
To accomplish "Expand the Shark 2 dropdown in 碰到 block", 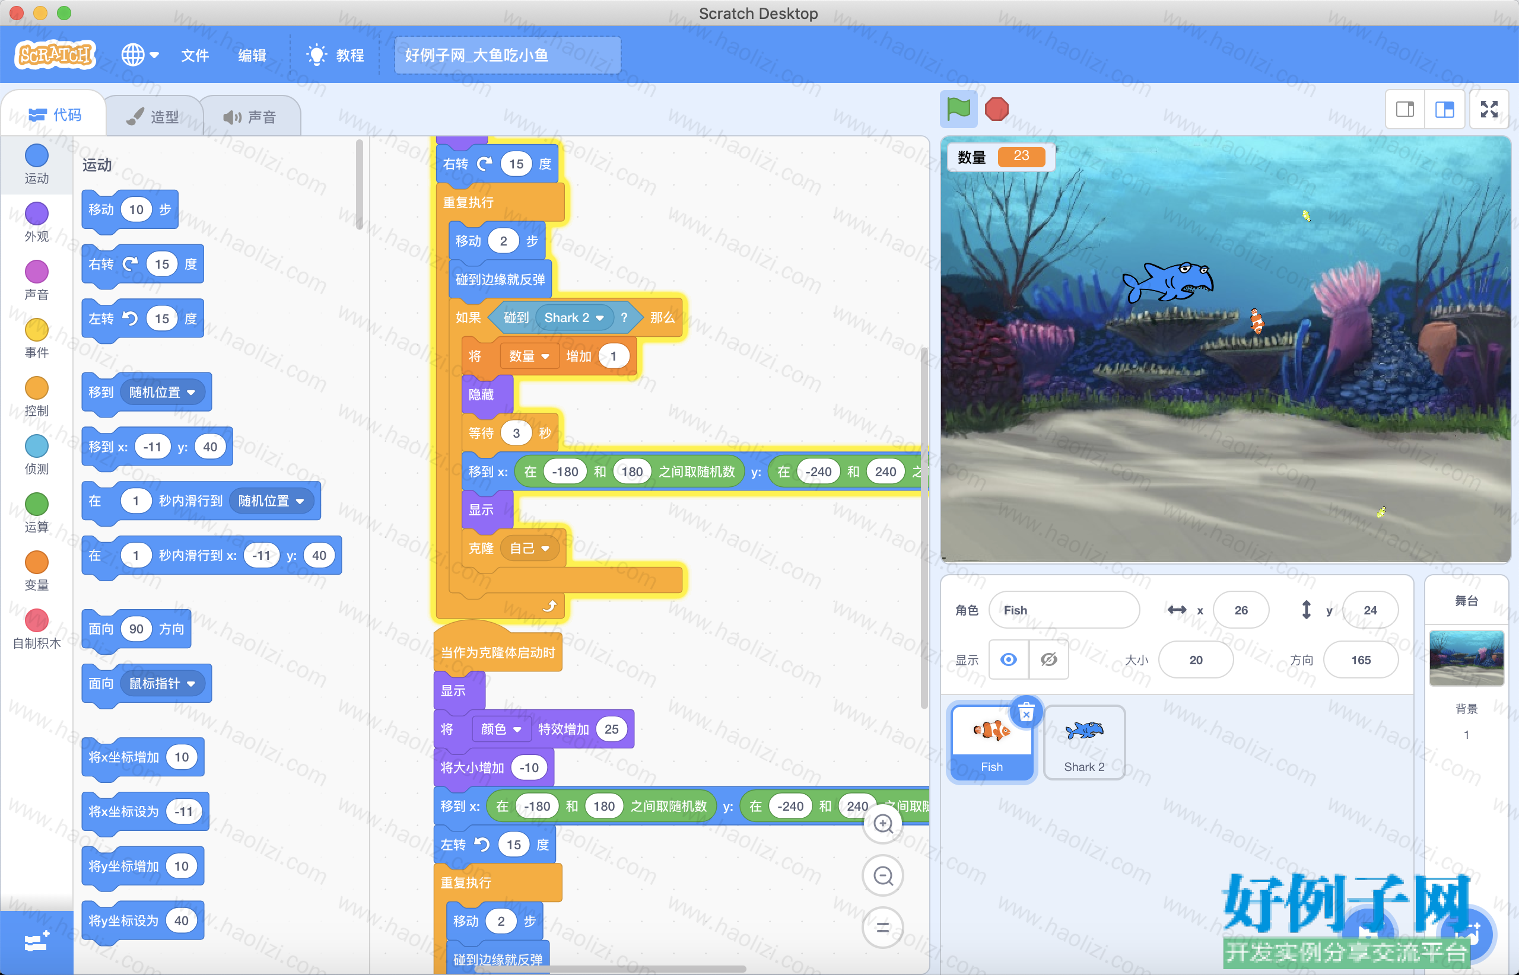I will pos(600,318).
